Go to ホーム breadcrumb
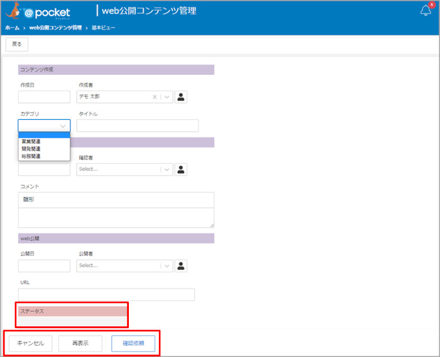This screenshot has height=357, width=440. click(12, 28)
